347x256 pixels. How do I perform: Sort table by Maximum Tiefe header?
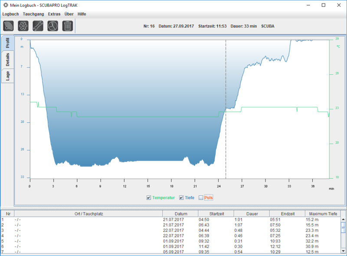coord(321,213)
